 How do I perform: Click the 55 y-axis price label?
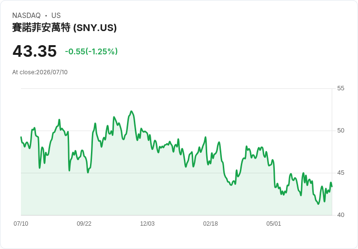click(340, 88)
